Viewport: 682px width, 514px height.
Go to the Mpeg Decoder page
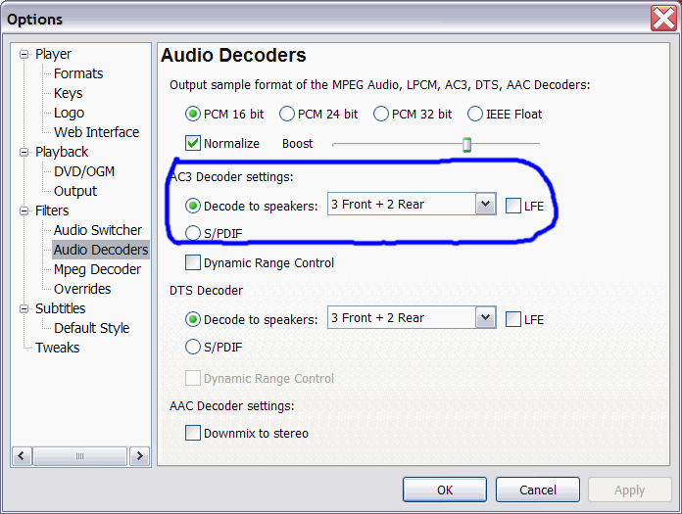coord(97,269)
